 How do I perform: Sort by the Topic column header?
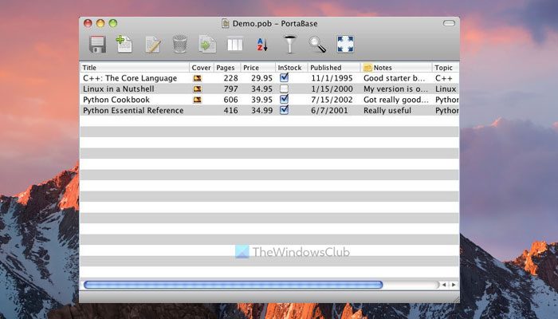point(446,67)
